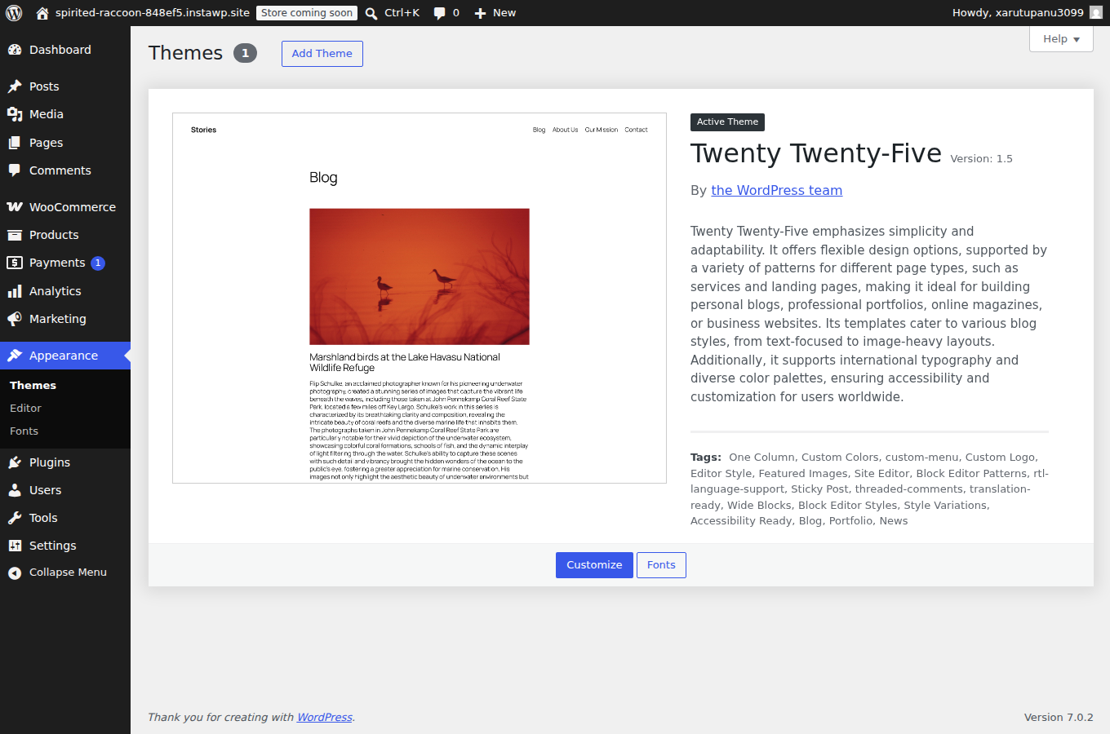
Task: Click the Tools wrench icon
Action: point(15,518)
